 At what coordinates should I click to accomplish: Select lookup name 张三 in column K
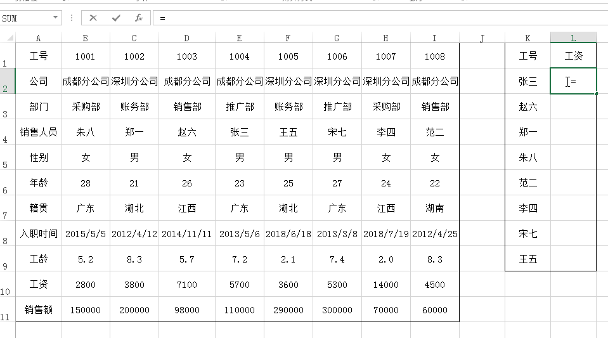(527, 81)
